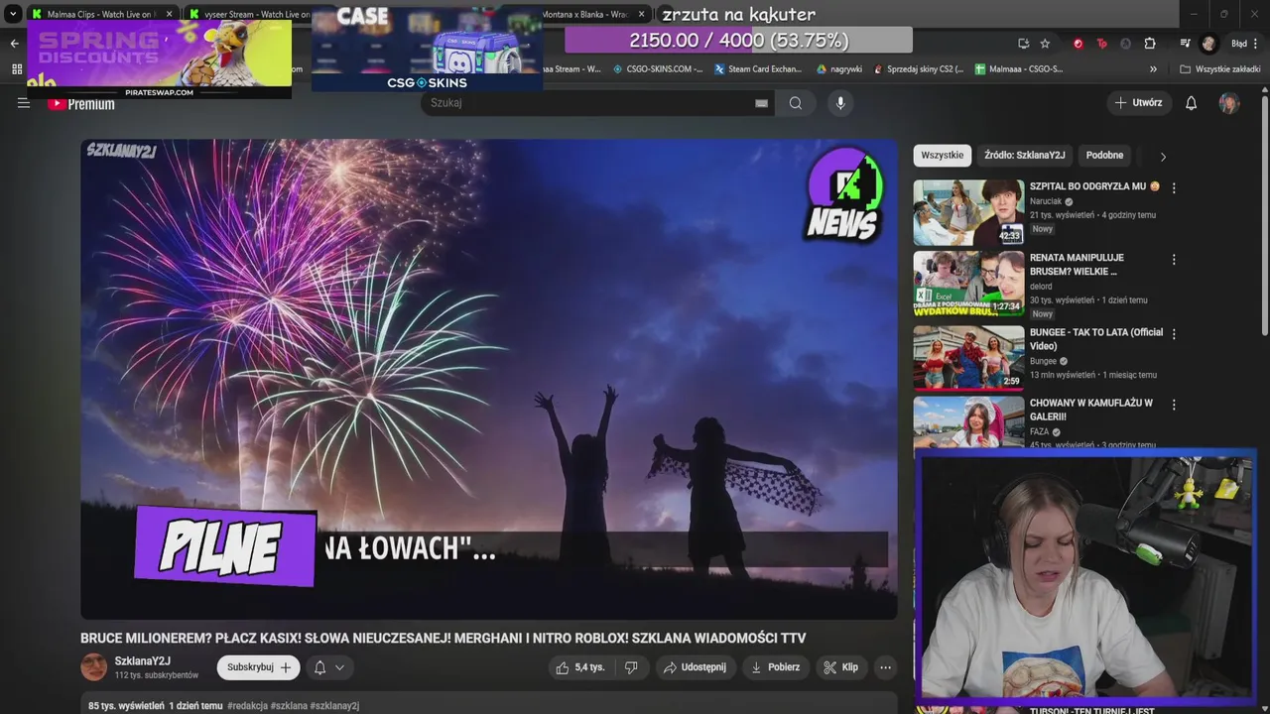Click the Błąd button in toolbar
1270x714 pixels.
tap(1245, 43)
